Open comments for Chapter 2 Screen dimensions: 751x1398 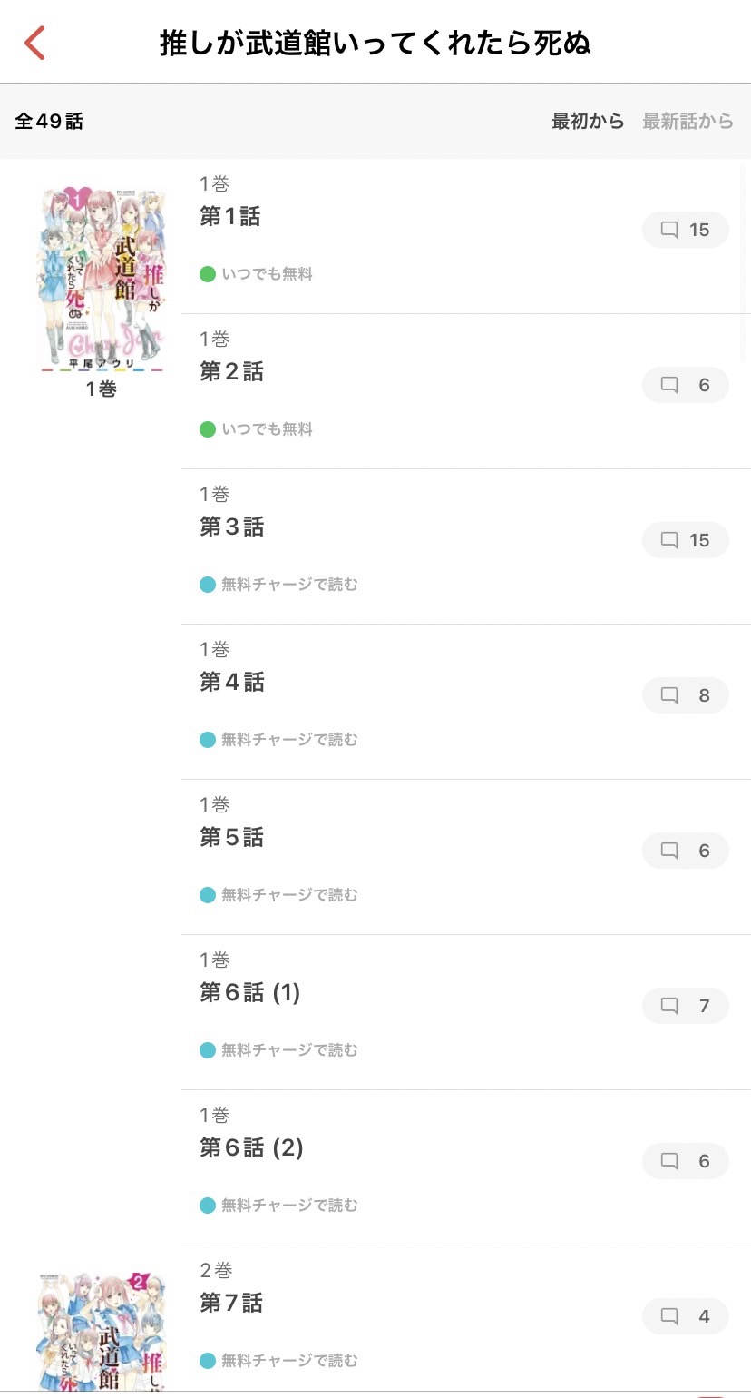pyautogui.click(x=685, y=385)
